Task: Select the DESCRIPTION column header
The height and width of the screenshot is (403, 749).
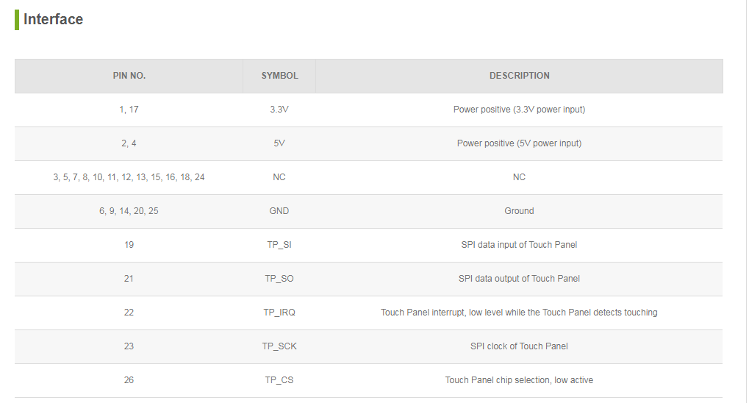Action: point(519,76)
